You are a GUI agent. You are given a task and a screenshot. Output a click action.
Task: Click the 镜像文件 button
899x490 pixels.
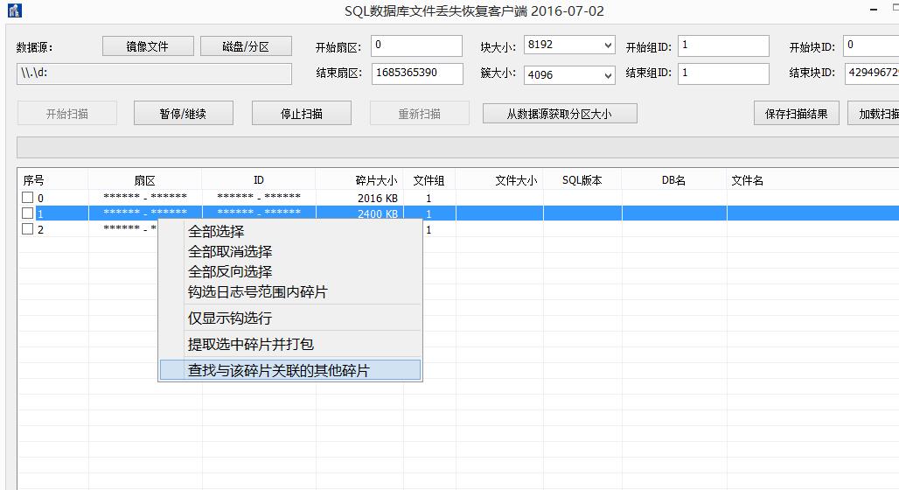[148, 46]
